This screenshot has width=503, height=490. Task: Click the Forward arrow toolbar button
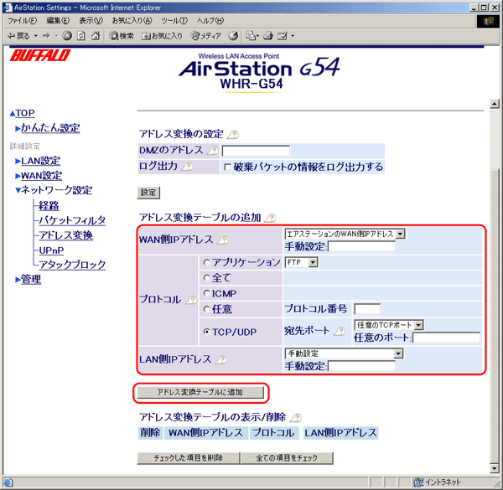click(x=46, y=36)
